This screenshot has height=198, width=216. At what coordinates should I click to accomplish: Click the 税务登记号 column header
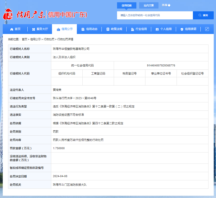pos(130,73)
